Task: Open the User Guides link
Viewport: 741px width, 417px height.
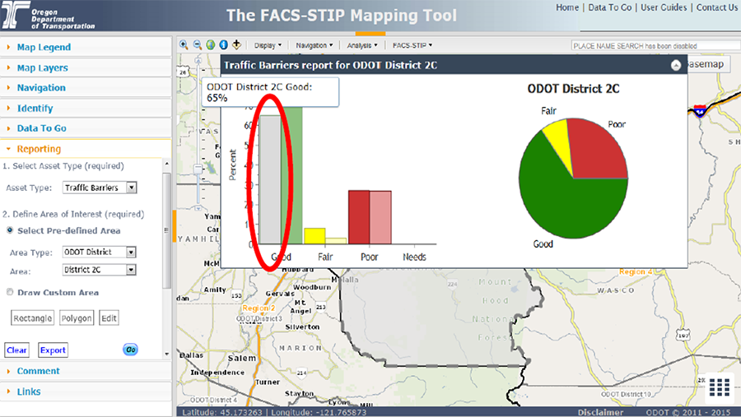Action: [x=664, y=7]
